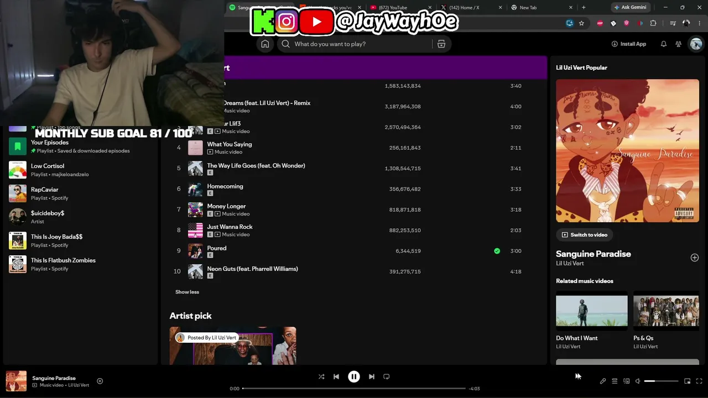Add Sanguine Paradise via plus icon in side panel
The width and height of the screenshot is (708, 398).
(x=695, y=258)
